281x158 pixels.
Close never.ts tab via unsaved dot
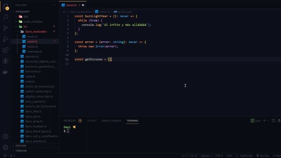(x=83, y=5)
